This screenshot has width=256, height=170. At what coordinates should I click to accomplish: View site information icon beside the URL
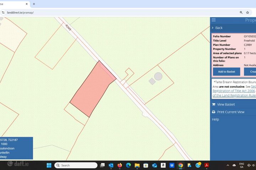tap(3, 12)
